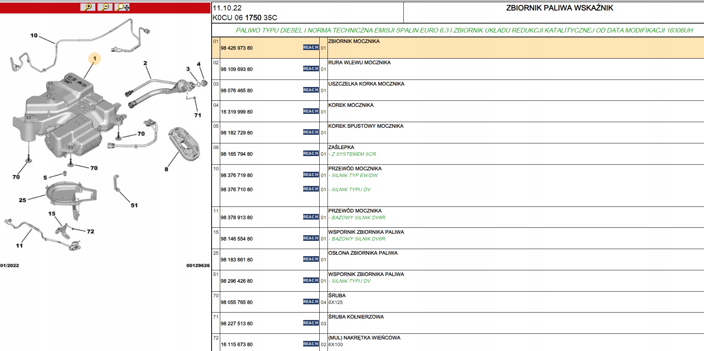Choose part number 98 296 426 80
This screenshot has width=704, height=351.
coord(237,281)
